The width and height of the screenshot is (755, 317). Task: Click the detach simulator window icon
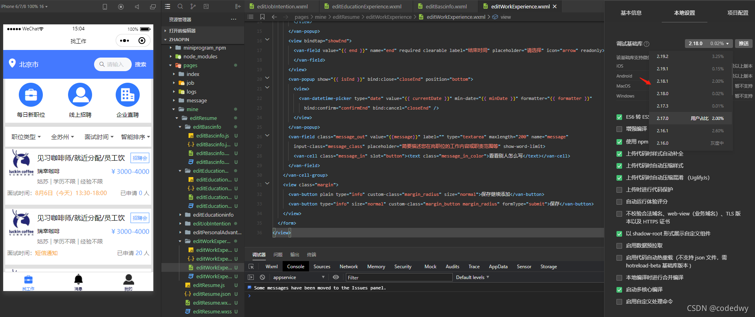tap(153, 7)
